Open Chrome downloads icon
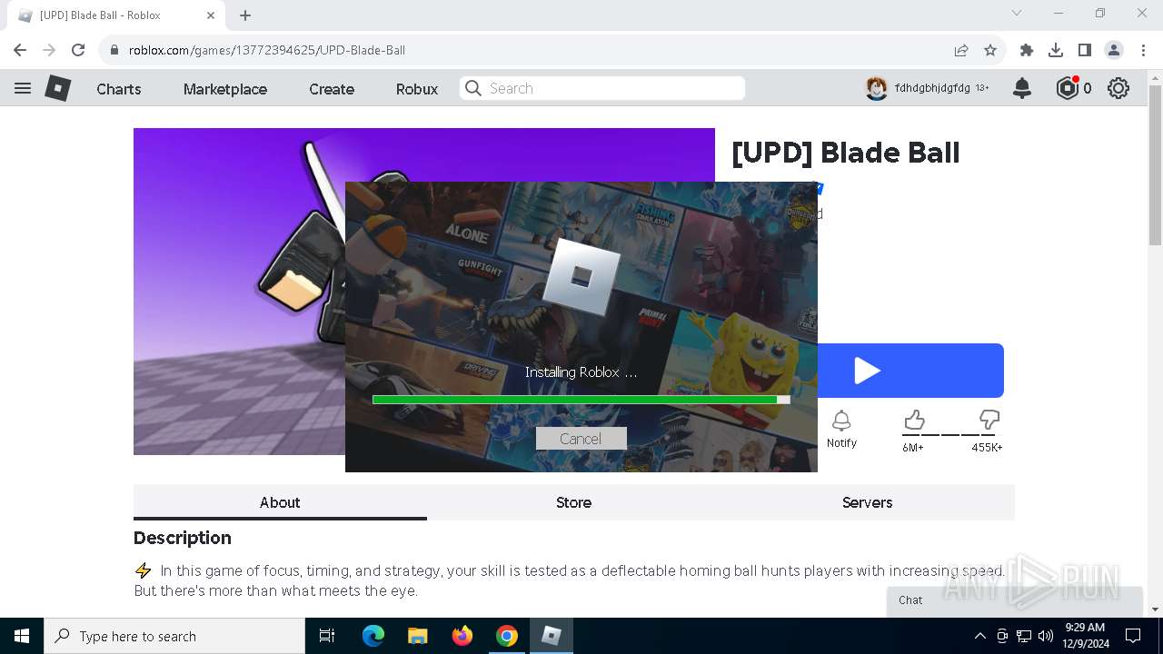Viewport: 1163px width, 654px height. pyautogui.click(x=1056, y=50)
